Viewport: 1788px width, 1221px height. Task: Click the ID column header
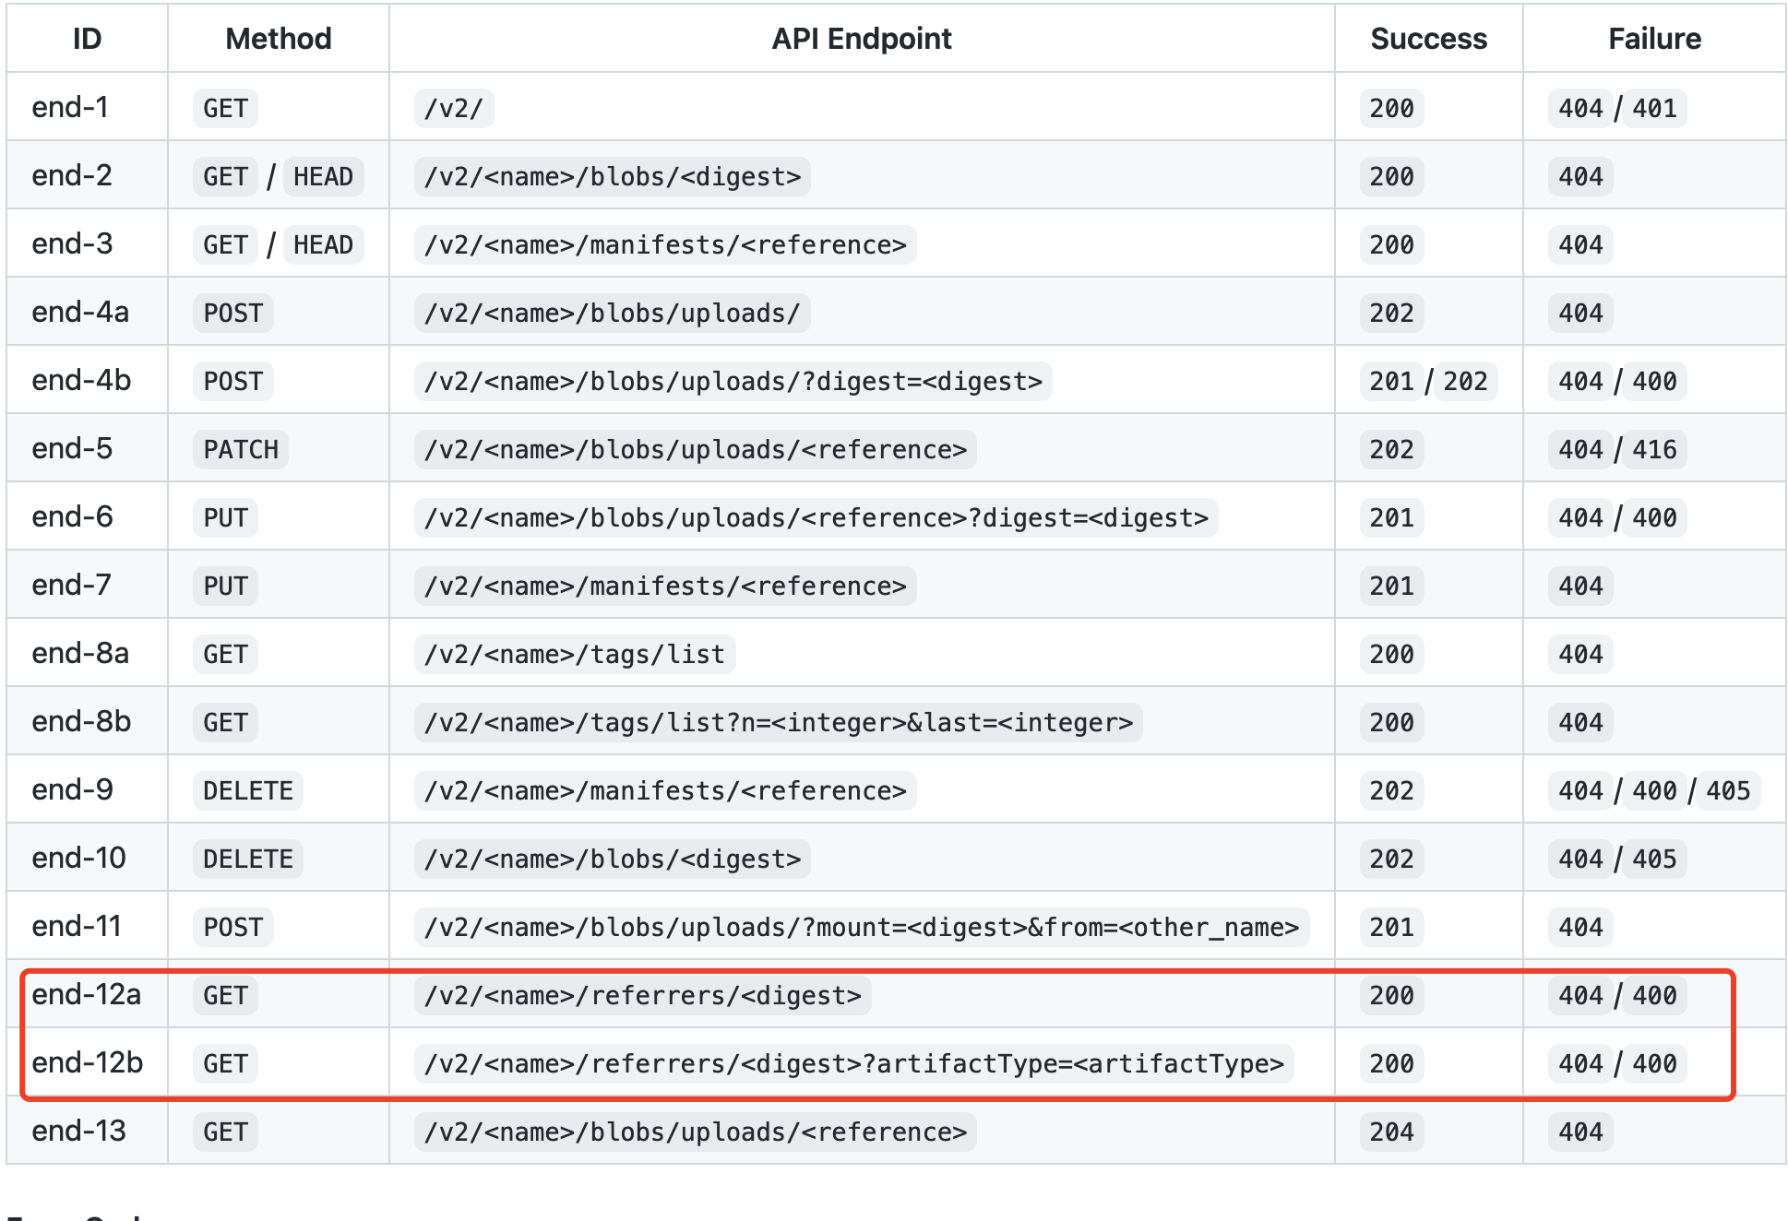tap(86, 39)
